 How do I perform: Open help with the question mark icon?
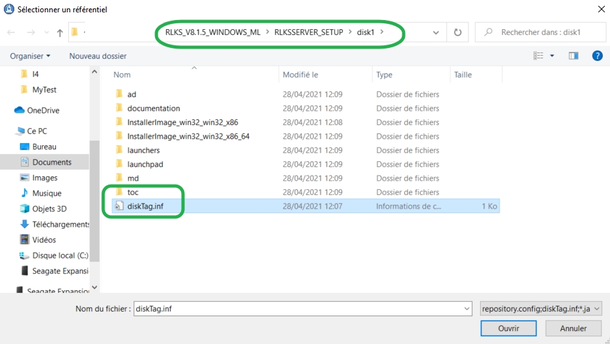point(597,56)
